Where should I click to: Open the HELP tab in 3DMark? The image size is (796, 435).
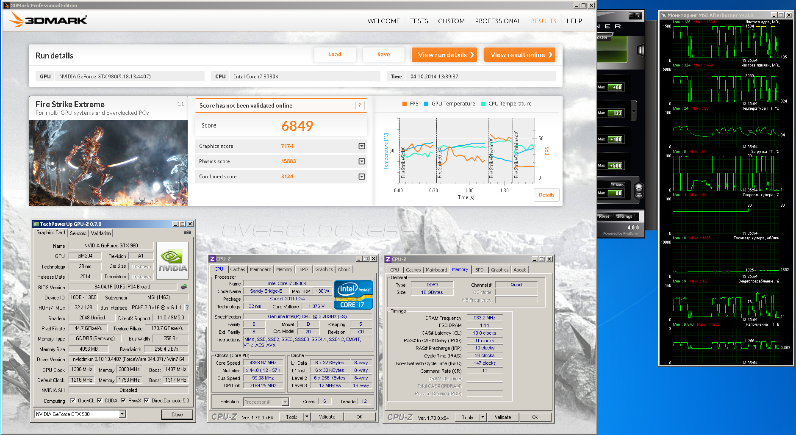pyautogui.click(x=574, y=21)
